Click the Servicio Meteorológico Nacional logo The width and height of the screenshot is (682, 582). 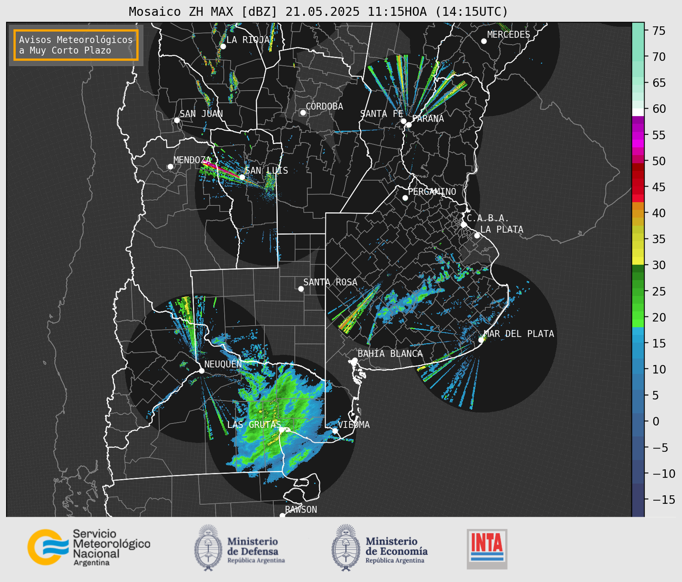coord(89,548)
